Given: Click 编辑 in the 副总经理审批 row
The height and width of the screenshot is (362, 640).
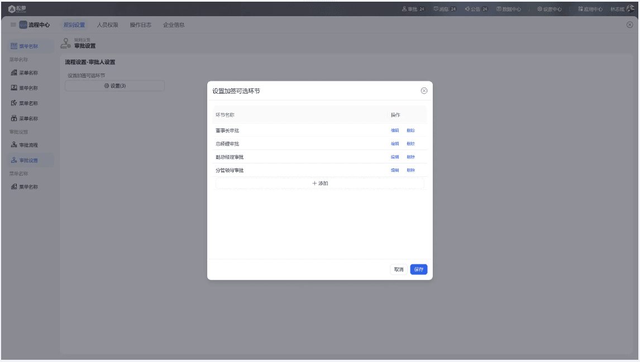Looking at the screenshot, I should 395,157.
